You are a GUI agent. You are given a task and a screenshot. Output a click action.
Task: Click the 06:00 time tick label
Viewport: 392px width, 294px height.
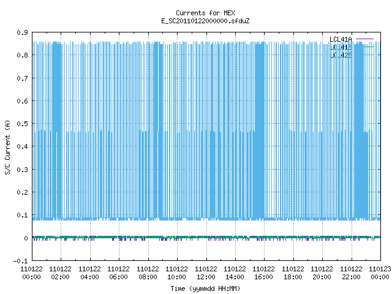click(118, 277)
